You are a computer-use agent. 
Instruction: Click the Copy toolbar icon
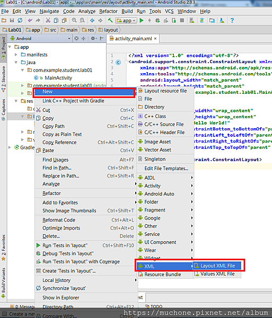[x=56, y=21]
